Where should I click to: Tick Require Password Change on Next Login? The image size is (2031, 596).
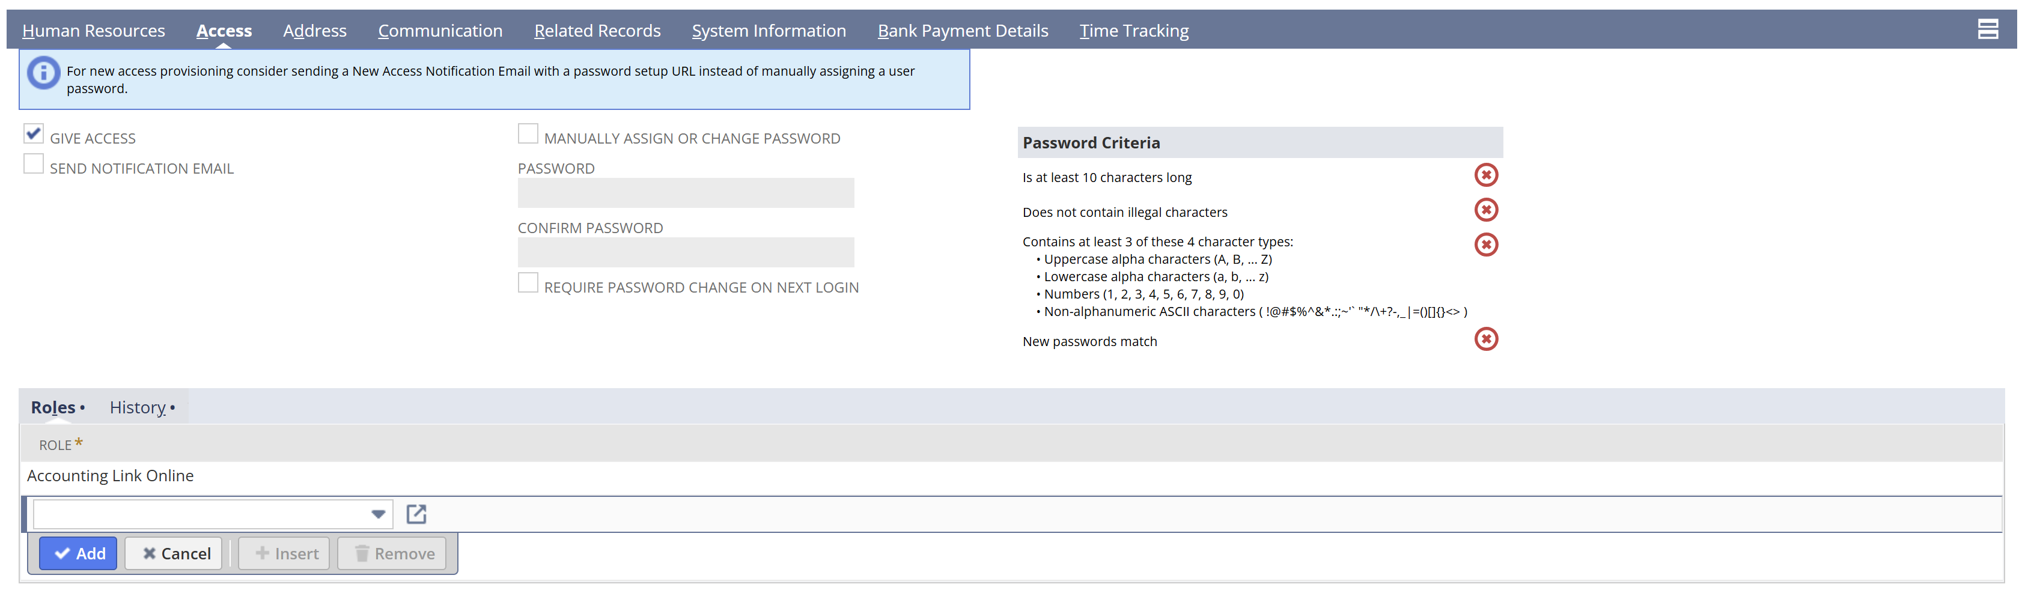click(528, 283)
